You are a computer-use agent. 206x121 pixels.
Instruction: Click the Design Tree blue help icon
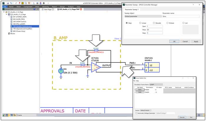tap(34, 9)
